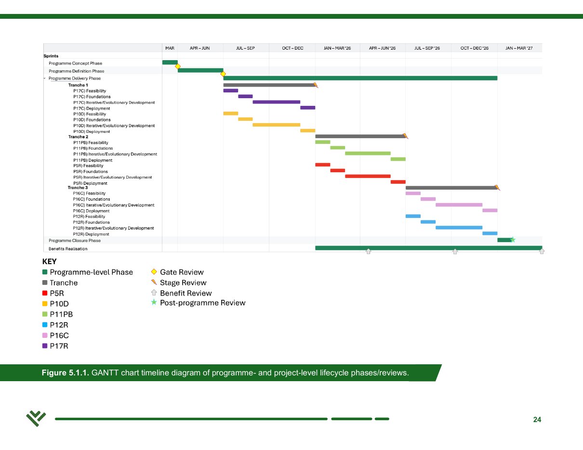The width and height of the screenshot is (583, 450).
Task: Collapse the Programme Delivery Phase row chevron
Action: pos(44,78)
